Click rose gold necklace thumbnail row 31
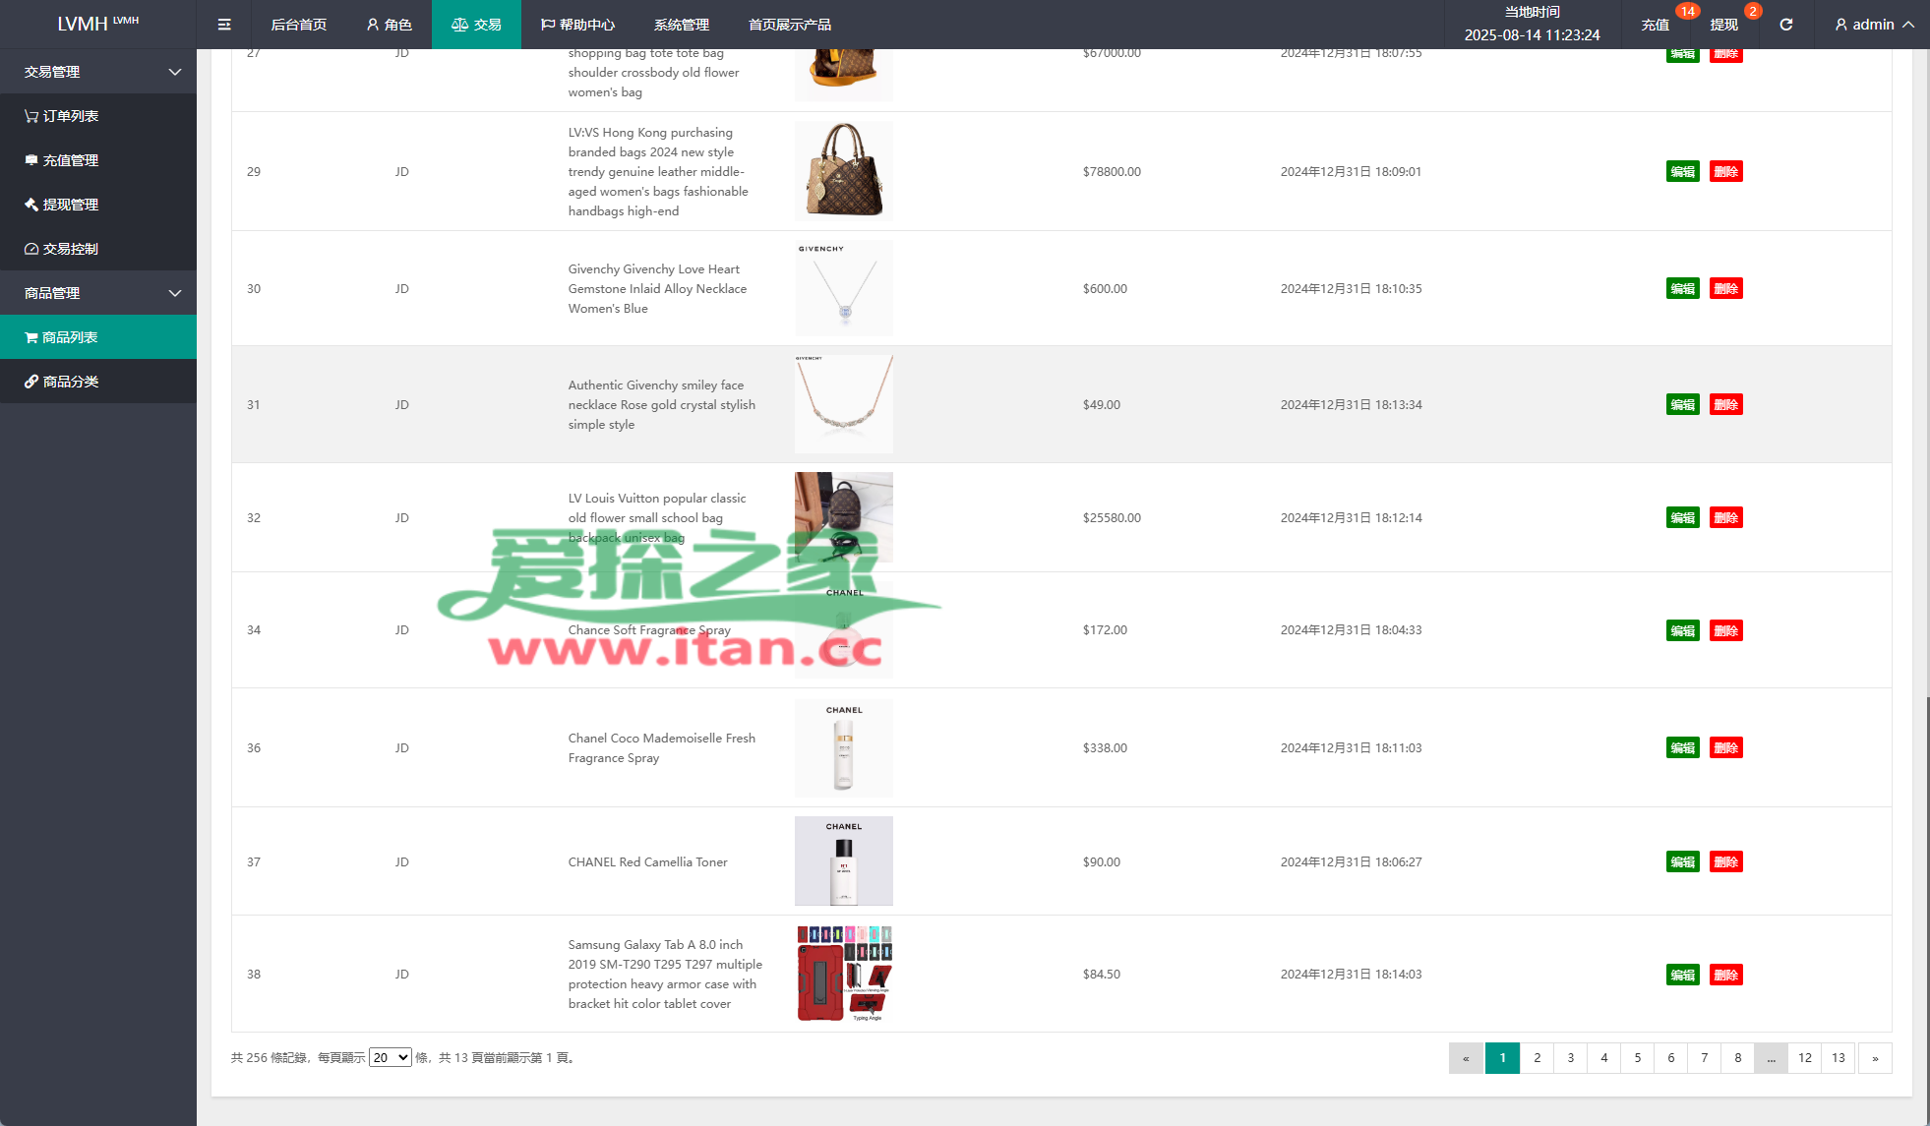The width and height of the screenshot is (1930, 1126). pos(844,404)
